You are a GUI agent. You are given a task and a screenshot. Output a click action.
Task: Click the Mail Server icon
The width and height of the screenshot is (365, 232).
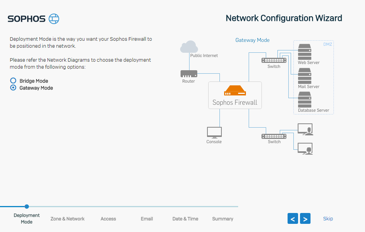tap(305, 76)
